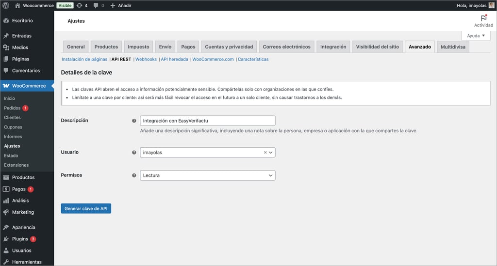Expand the Ayuda help panel
This screenshot has height=266, width=497.
tap(476, 36)
